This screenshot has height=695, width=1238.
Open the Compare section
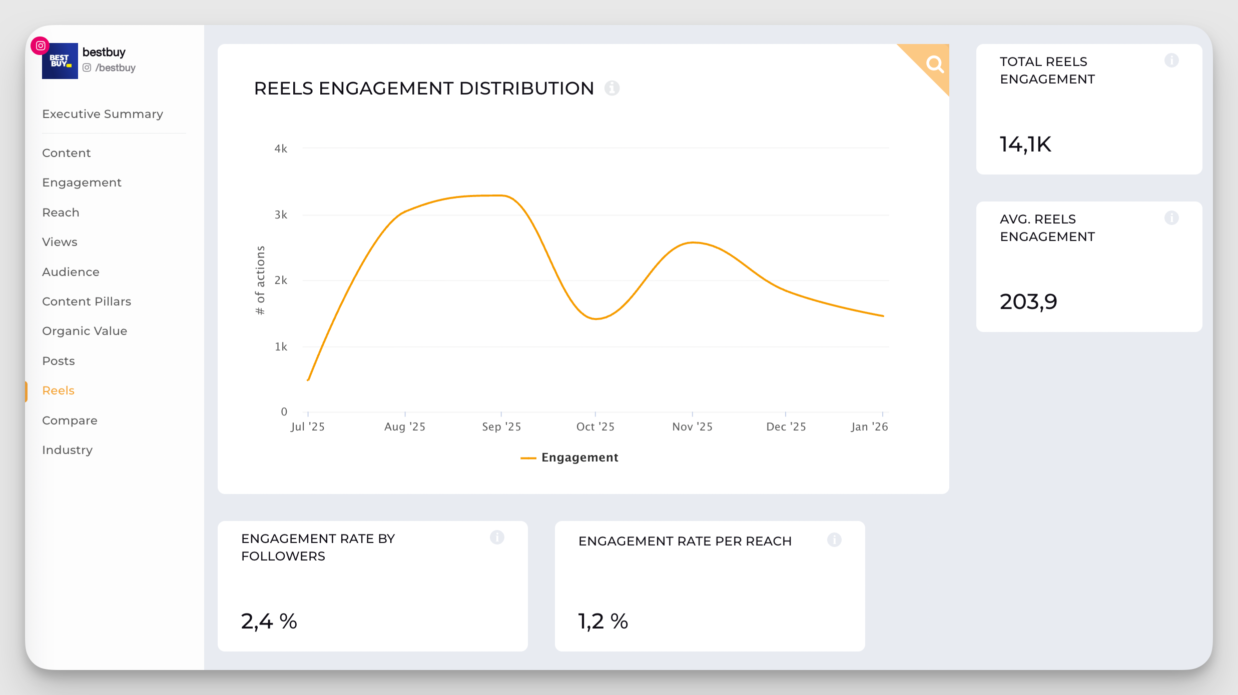(70, 420)
